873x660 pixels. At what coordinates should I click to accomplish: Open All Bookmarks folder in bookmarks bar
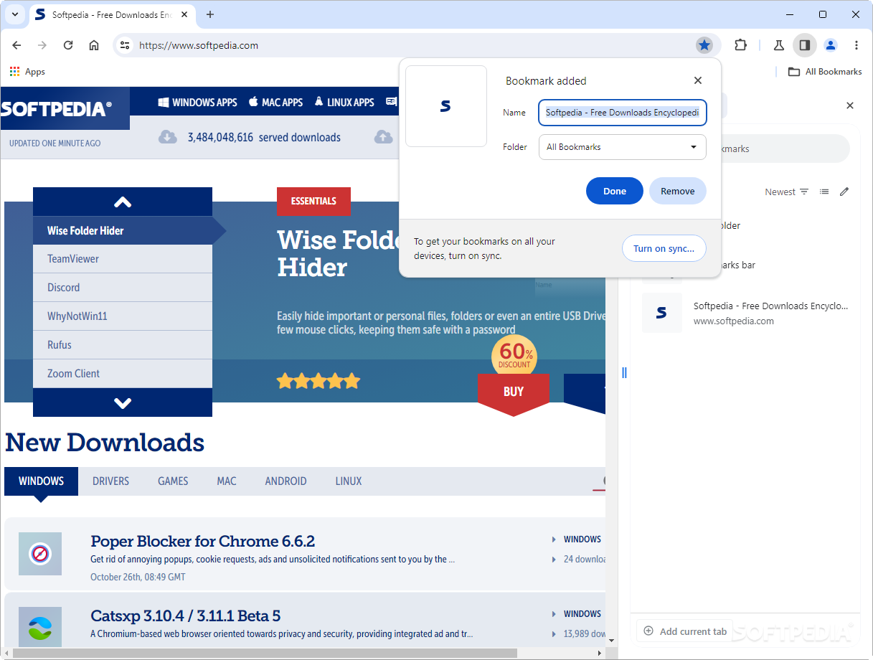pyautogui.click(x=825, y=72)
